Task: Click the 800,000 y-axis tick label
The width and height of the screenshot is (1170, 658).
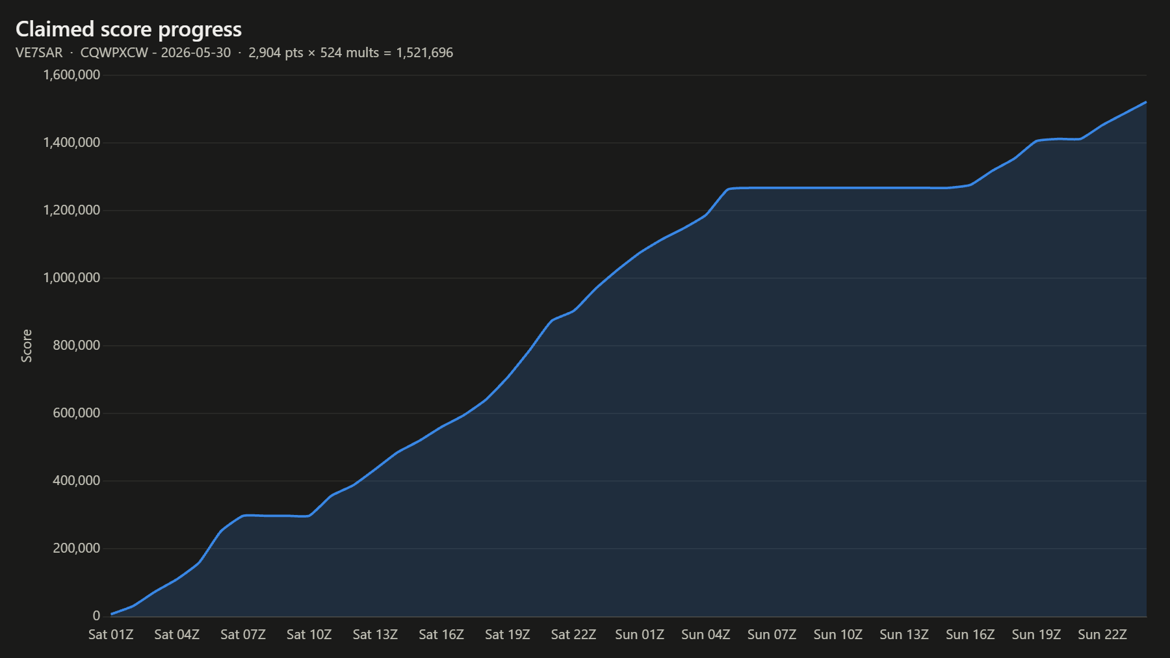Action: 77,345
